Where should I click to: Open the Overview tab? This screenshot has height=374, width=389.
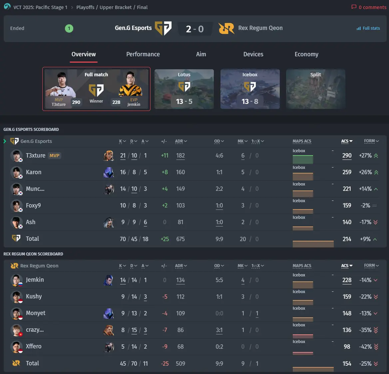click(x=84, y=54)
